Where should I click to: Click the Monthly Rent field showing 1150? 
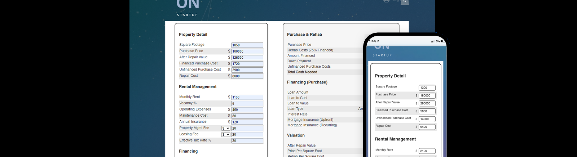[247, 97]
